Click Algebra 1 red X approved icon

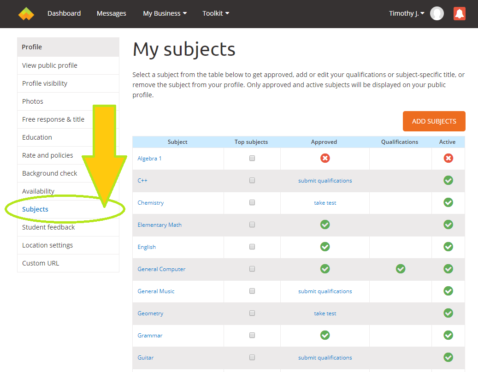(325, 158)
